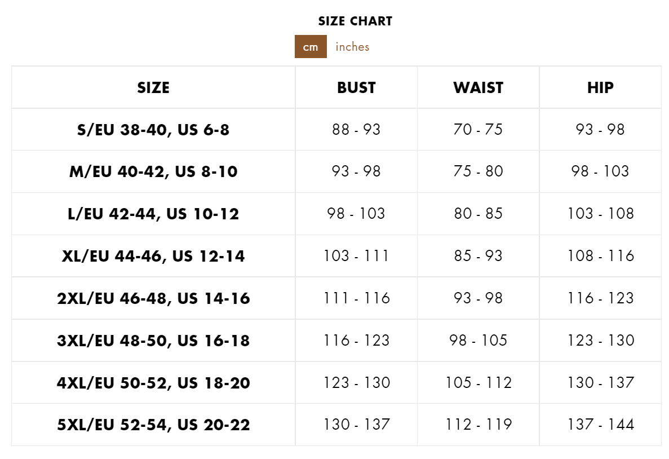Click the BUST column header
669x459 pixels.
pyautogui.click(x=356, y=87)
